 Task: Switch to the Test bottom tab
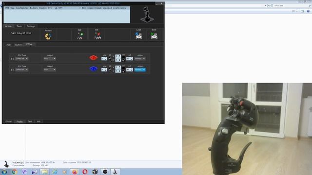pyautogui.click(x=30, y=122)
